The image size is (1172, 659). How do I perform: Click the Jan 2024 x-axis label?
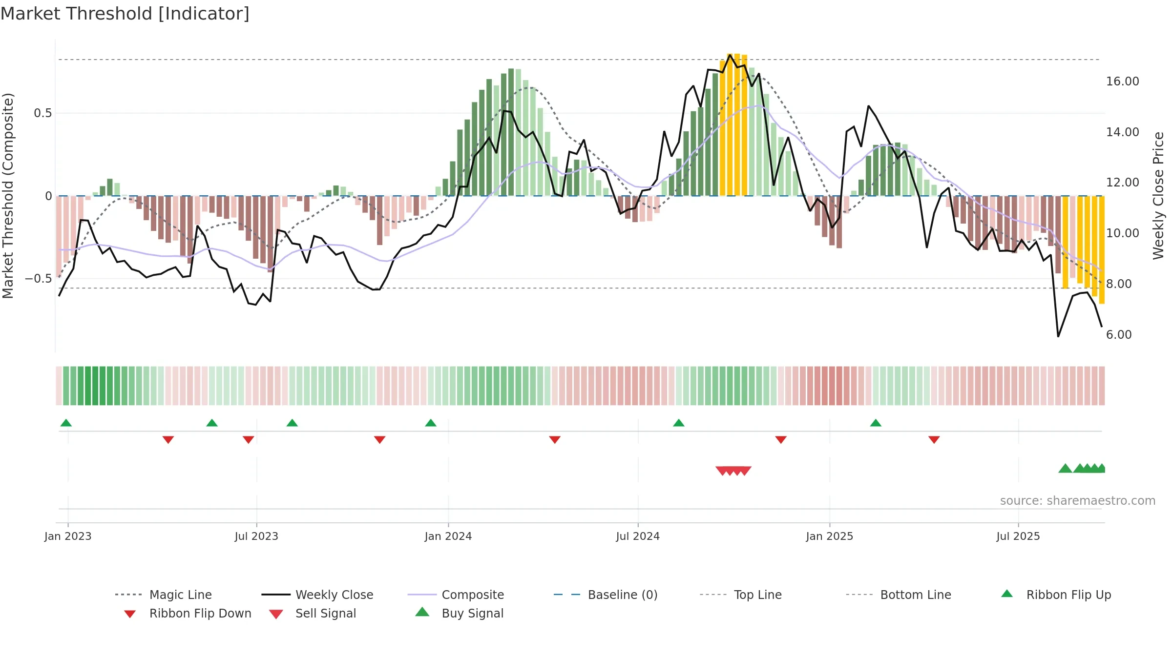[448, 536]
